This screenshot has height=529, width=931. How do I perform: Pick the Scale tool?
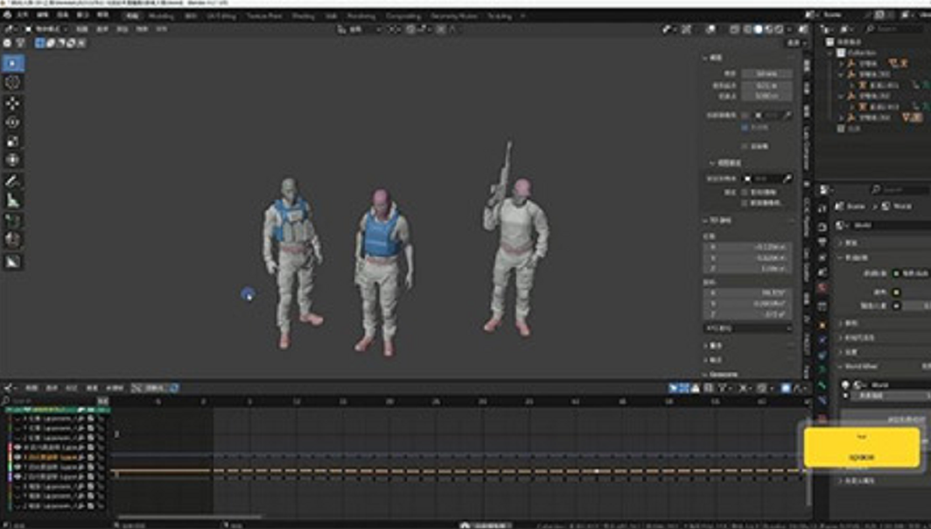tap(13, 141)
